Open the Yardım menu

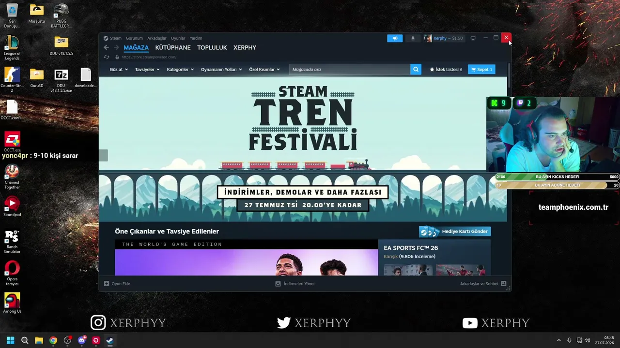(196, 38)
